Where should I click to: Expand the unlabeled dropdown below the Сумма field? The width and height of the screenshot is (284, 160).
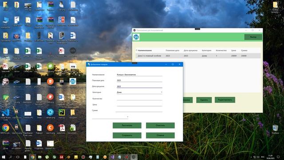[x=110, y=117]
